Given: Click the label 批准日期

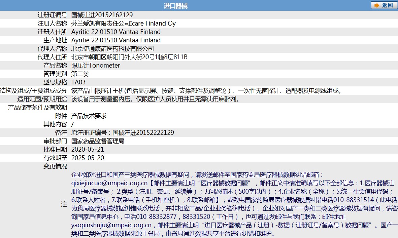Looking at the screenshot, I should (x=55, y=149).
